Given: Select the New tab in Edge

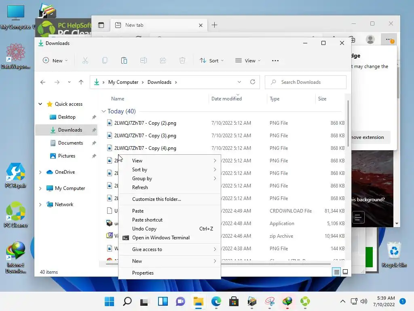Looking at the screenshot, I should click(x=158, y=25).
